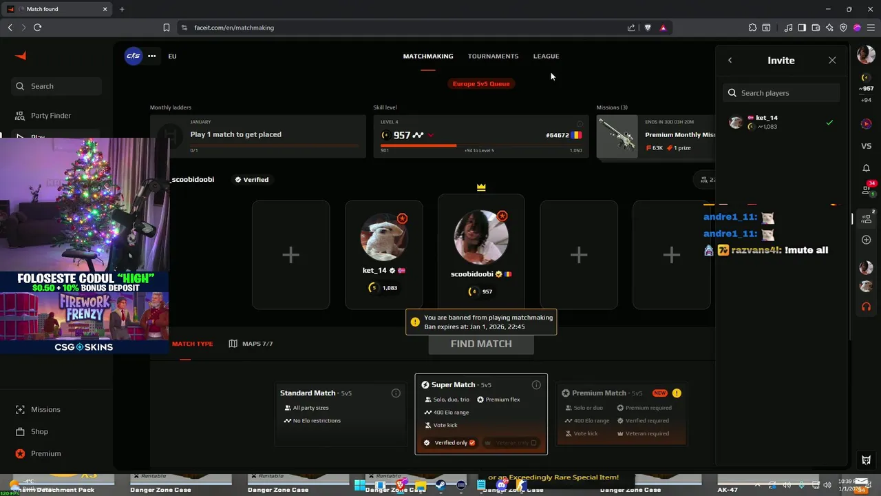Open the browser hamburger menu
Image resolution: width=881 pixels, height=496 pixels.
point(871,28)
